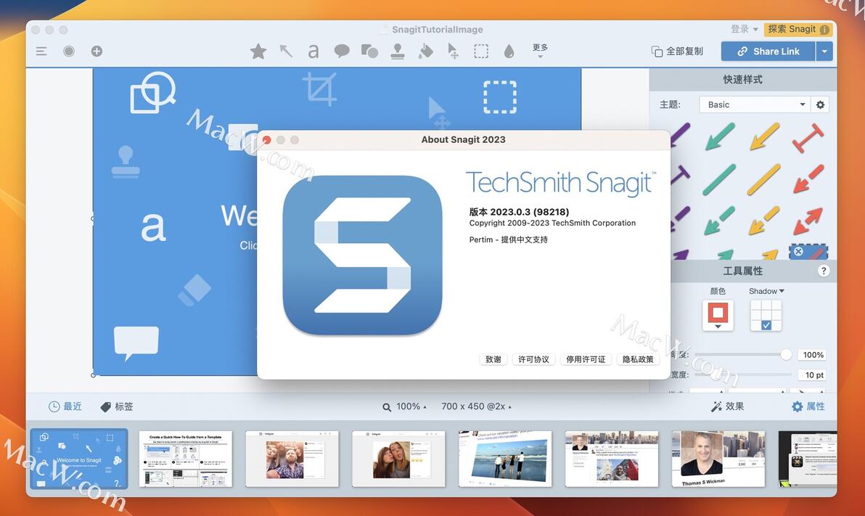Choose the red T-ended line style
The image size is (865, 516).
808,137
